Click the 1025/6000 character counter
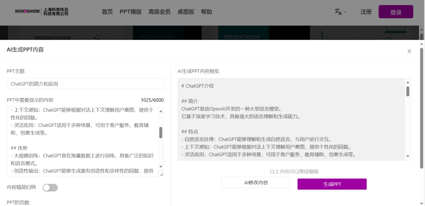This screenshot has height=206, width=425. click(152, 100)
